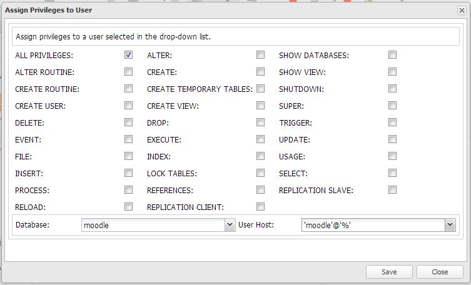Screen dimensions: 471x285
Task: Enable the LOCK TABLES checkbox
Action: coord(260,173)
